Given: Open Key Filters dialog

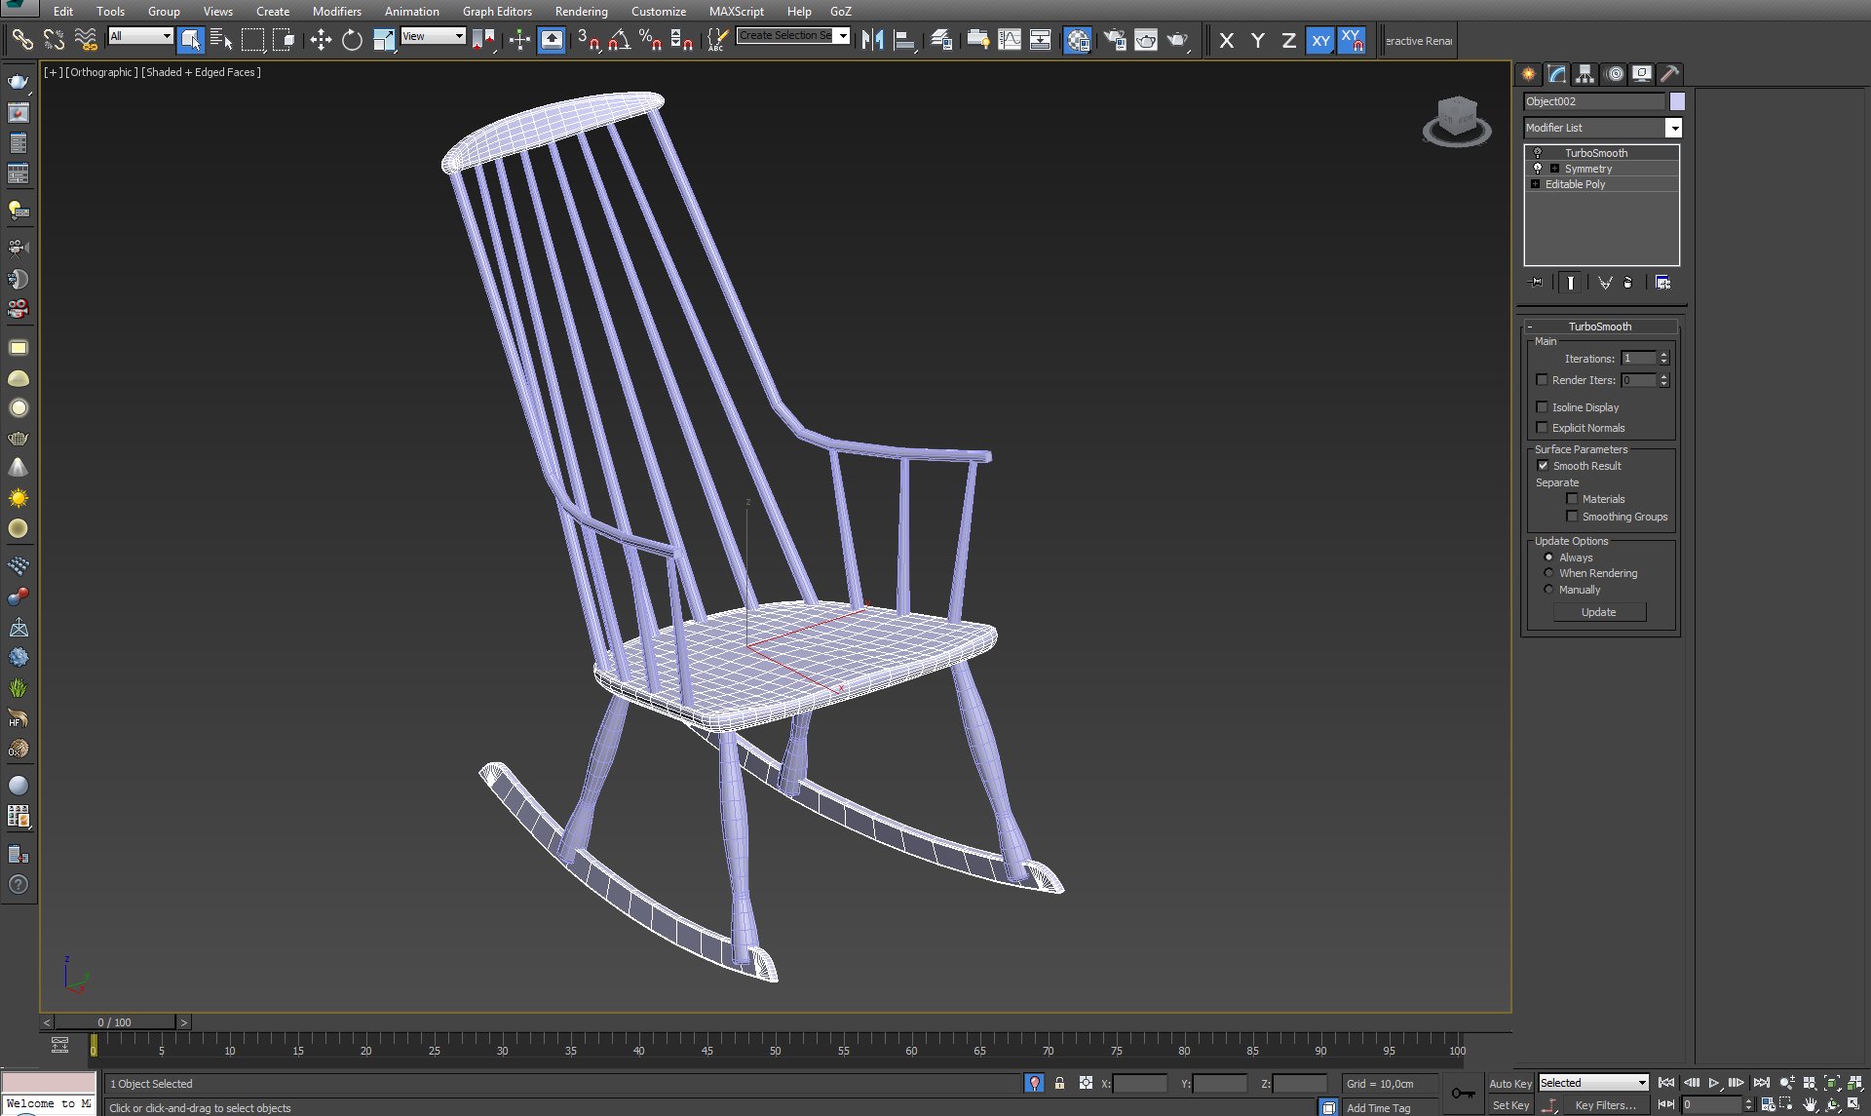Looking at the screenshot, I should coord(1605,1105).
